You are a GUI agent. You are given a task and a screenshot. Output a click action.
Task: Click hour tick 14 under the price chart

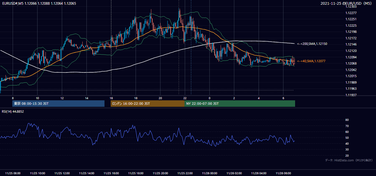pos(86,98)
